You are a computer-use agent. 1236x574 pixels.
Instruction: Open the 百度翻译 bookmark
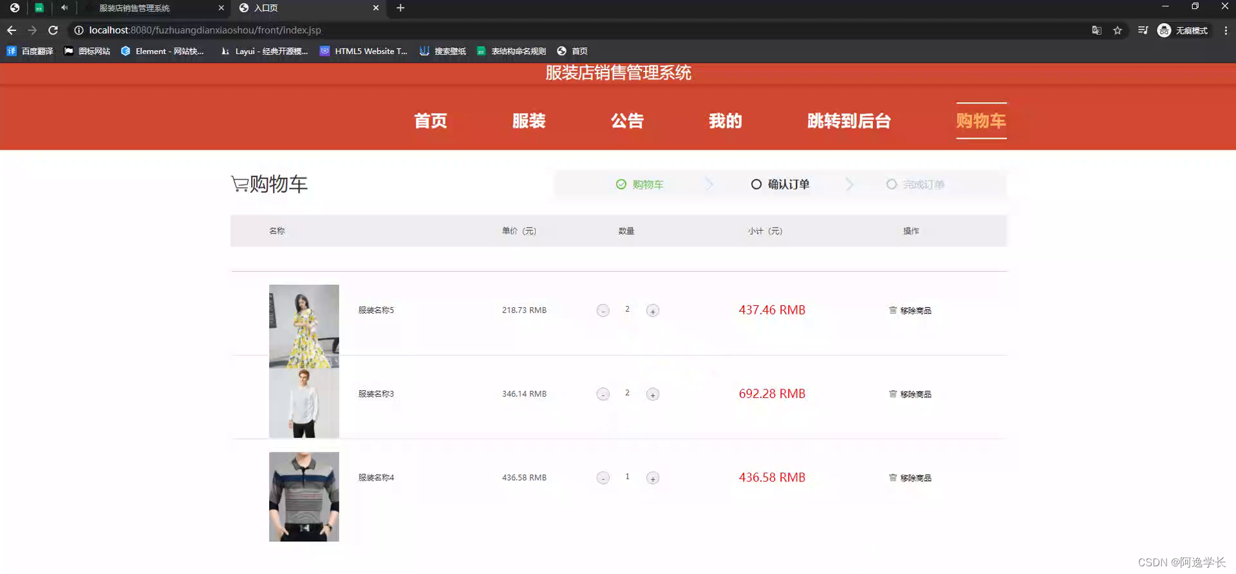(x=30, y=51)
